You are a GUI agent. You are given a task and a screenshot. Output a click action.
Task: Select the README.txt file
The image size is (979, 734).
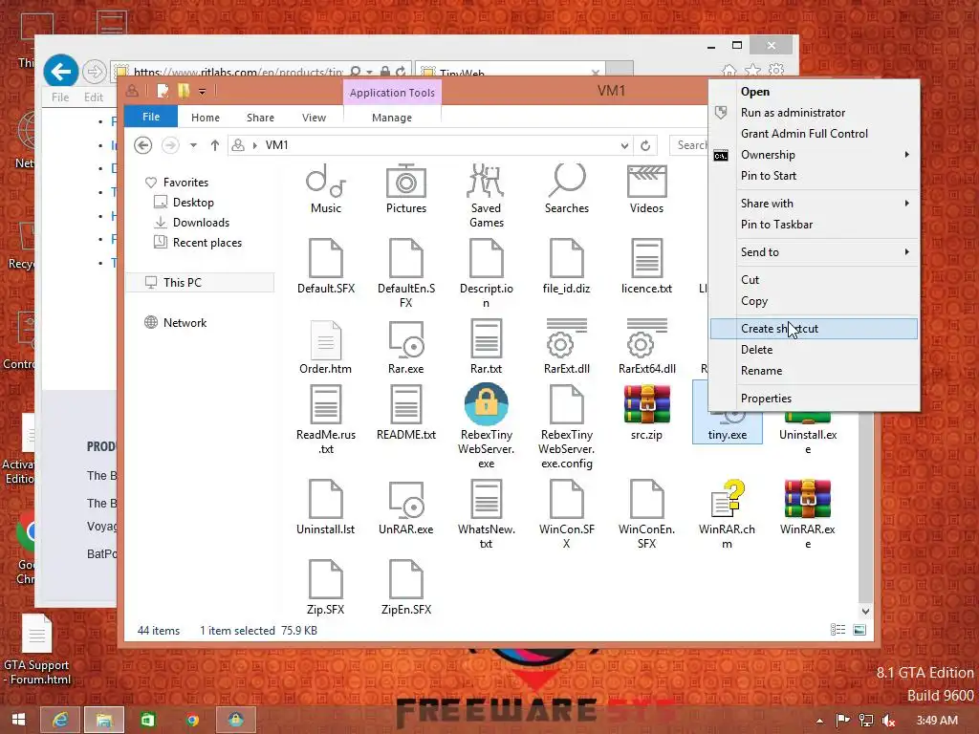[405, 413]
